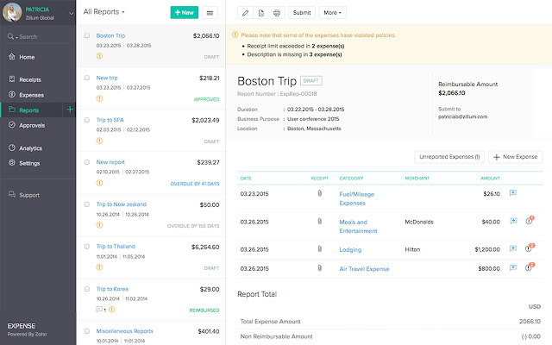Check the New report checkbox
Image resolution: width=552 pixels, height=345 pixels.
coord(87,162)
